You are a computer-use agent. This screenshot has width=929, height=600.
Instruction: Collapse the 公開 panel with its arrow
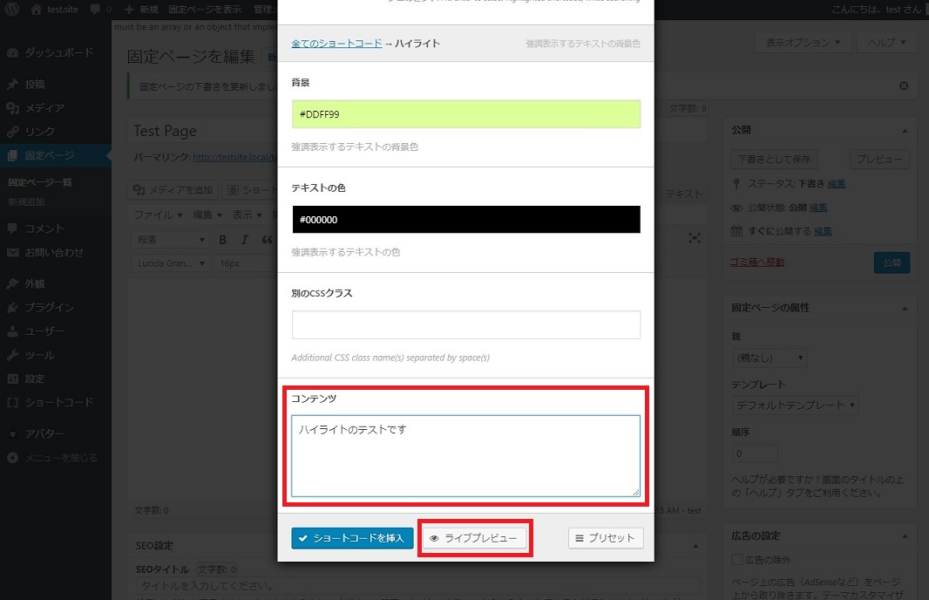tap(903, 130)
